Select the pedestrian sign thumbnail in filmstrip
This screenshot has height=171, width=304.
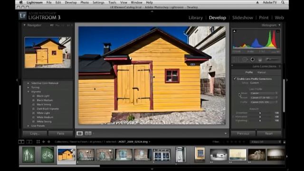[x=28, y=154]
